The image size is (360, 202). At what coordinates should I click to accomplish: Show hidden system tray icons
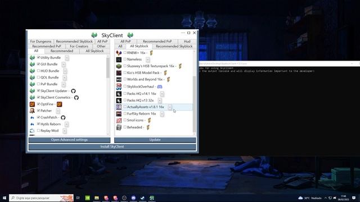326,198
